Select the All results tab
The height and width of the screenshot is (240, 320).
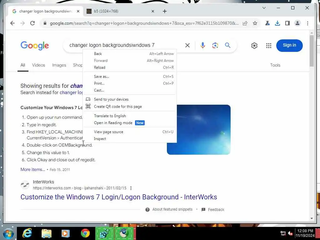[x=23, y=65]
